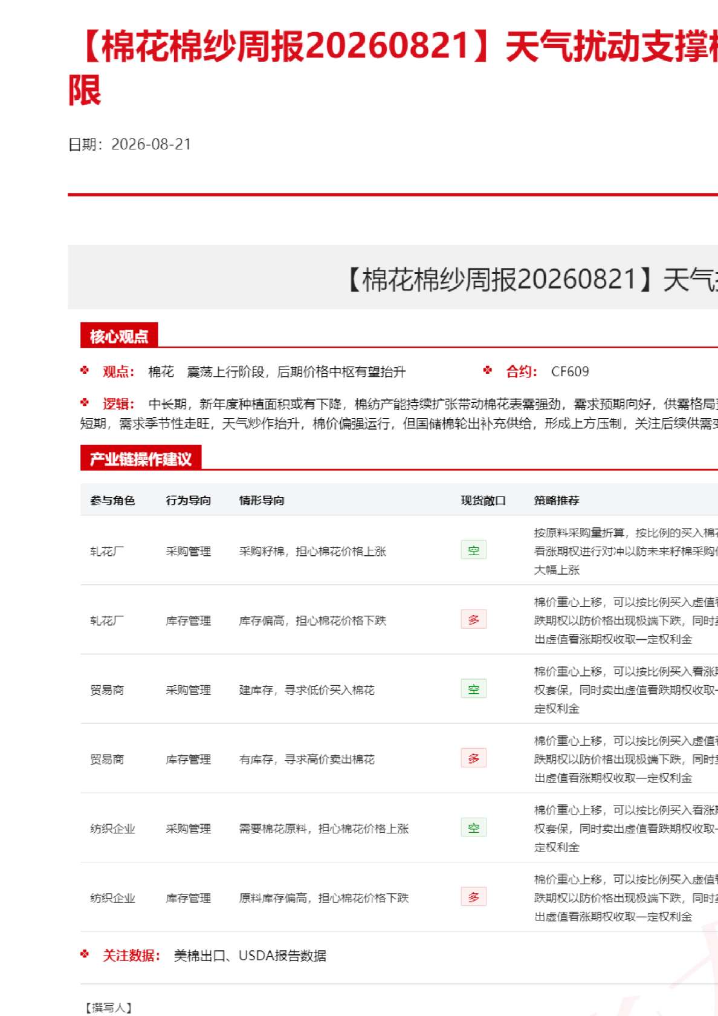Image resolution: width=718 pixels, height=1016 pixels.
Task: Click the text 美棉出口、USDA报告数据
Action: tap(250, 956)
